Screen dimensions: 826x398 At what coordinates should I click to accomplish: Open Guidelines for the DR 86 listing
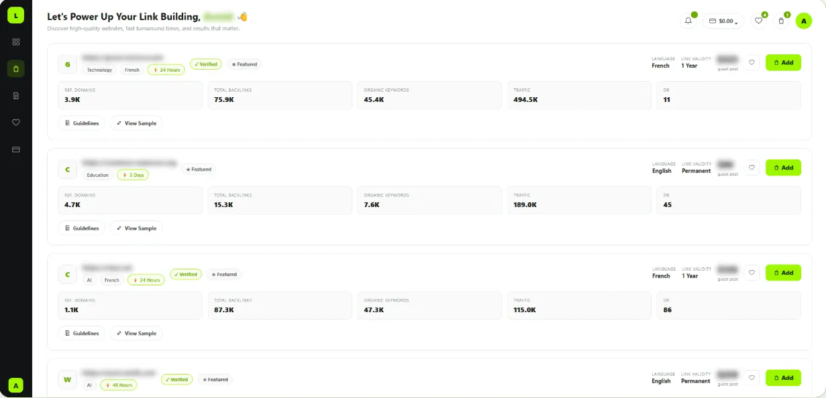82,333
